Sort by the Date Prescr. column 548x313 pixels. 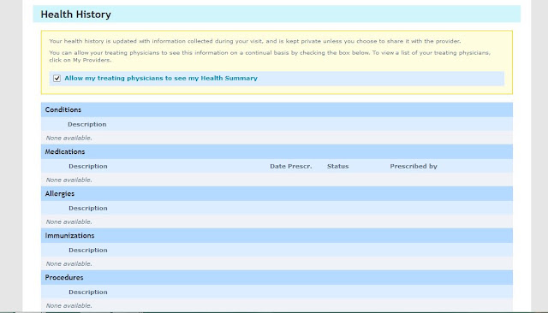click(x=291, y=166)
